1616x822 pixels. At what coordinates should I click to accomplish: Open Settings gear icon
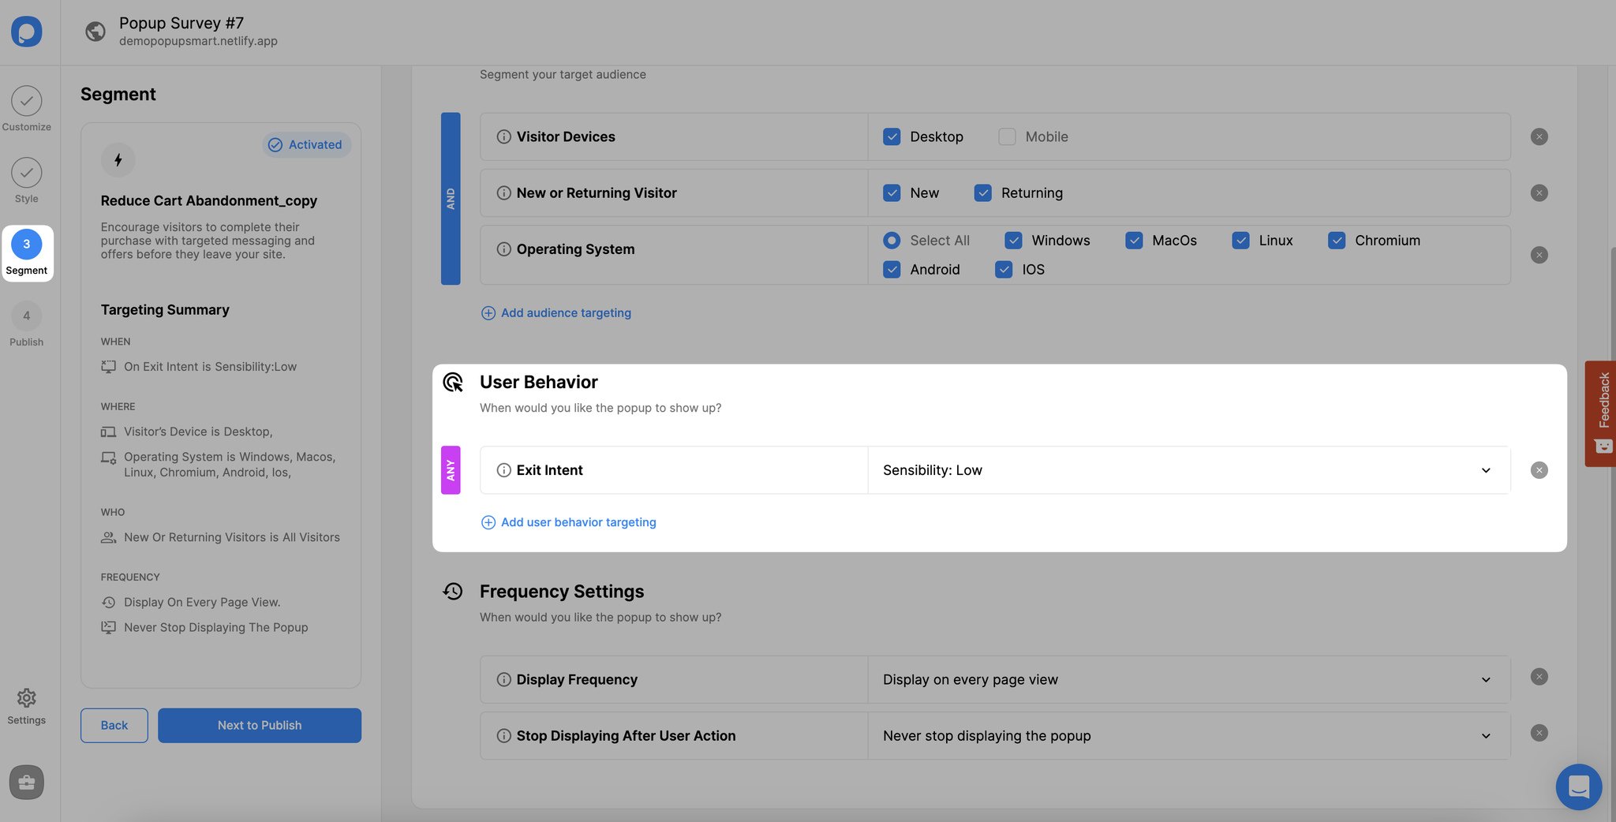(x=26, y=698)
